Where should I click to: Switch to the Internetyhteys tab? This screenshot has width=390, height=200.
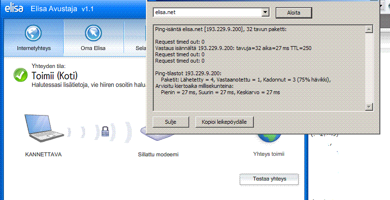pos(34,38)
